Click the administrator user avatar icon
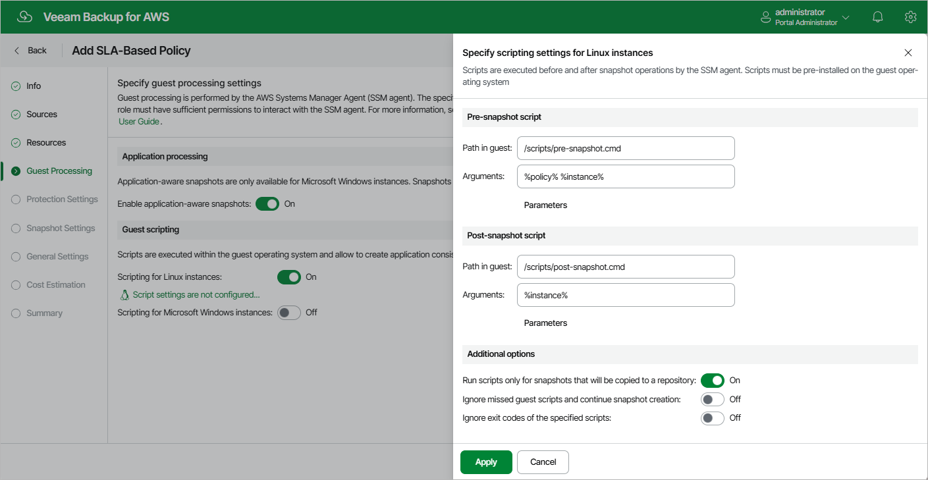 click(765, 17)
